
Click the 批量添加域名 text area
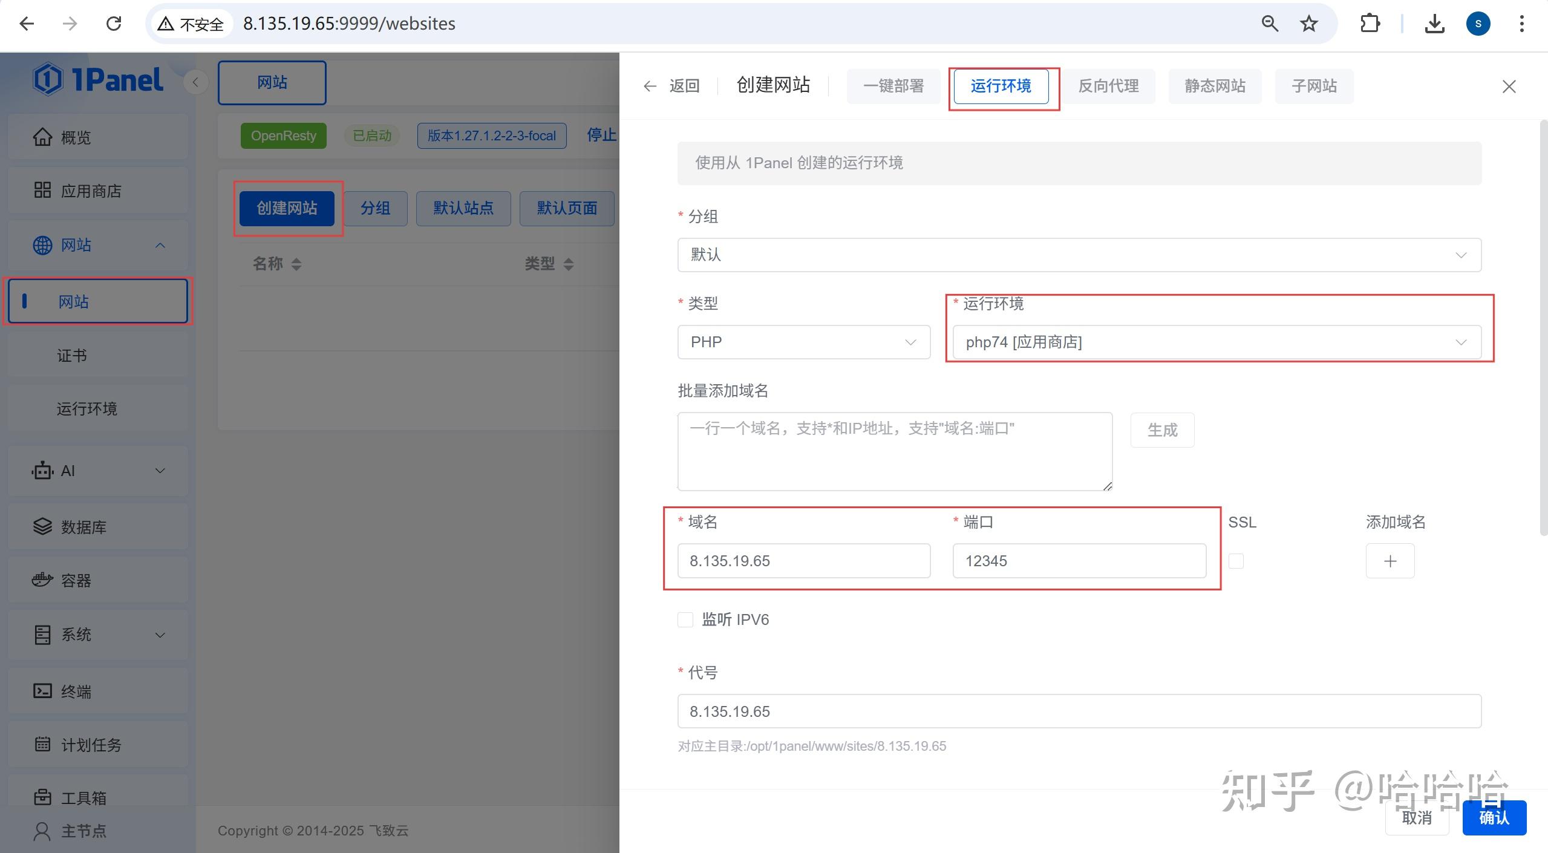893,451
